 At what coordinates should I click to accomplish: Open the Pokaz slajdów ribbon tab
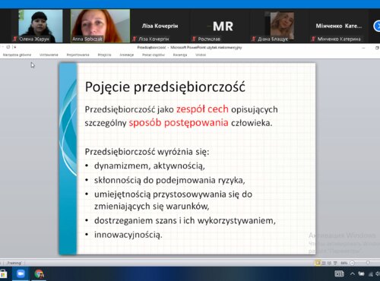154,55
